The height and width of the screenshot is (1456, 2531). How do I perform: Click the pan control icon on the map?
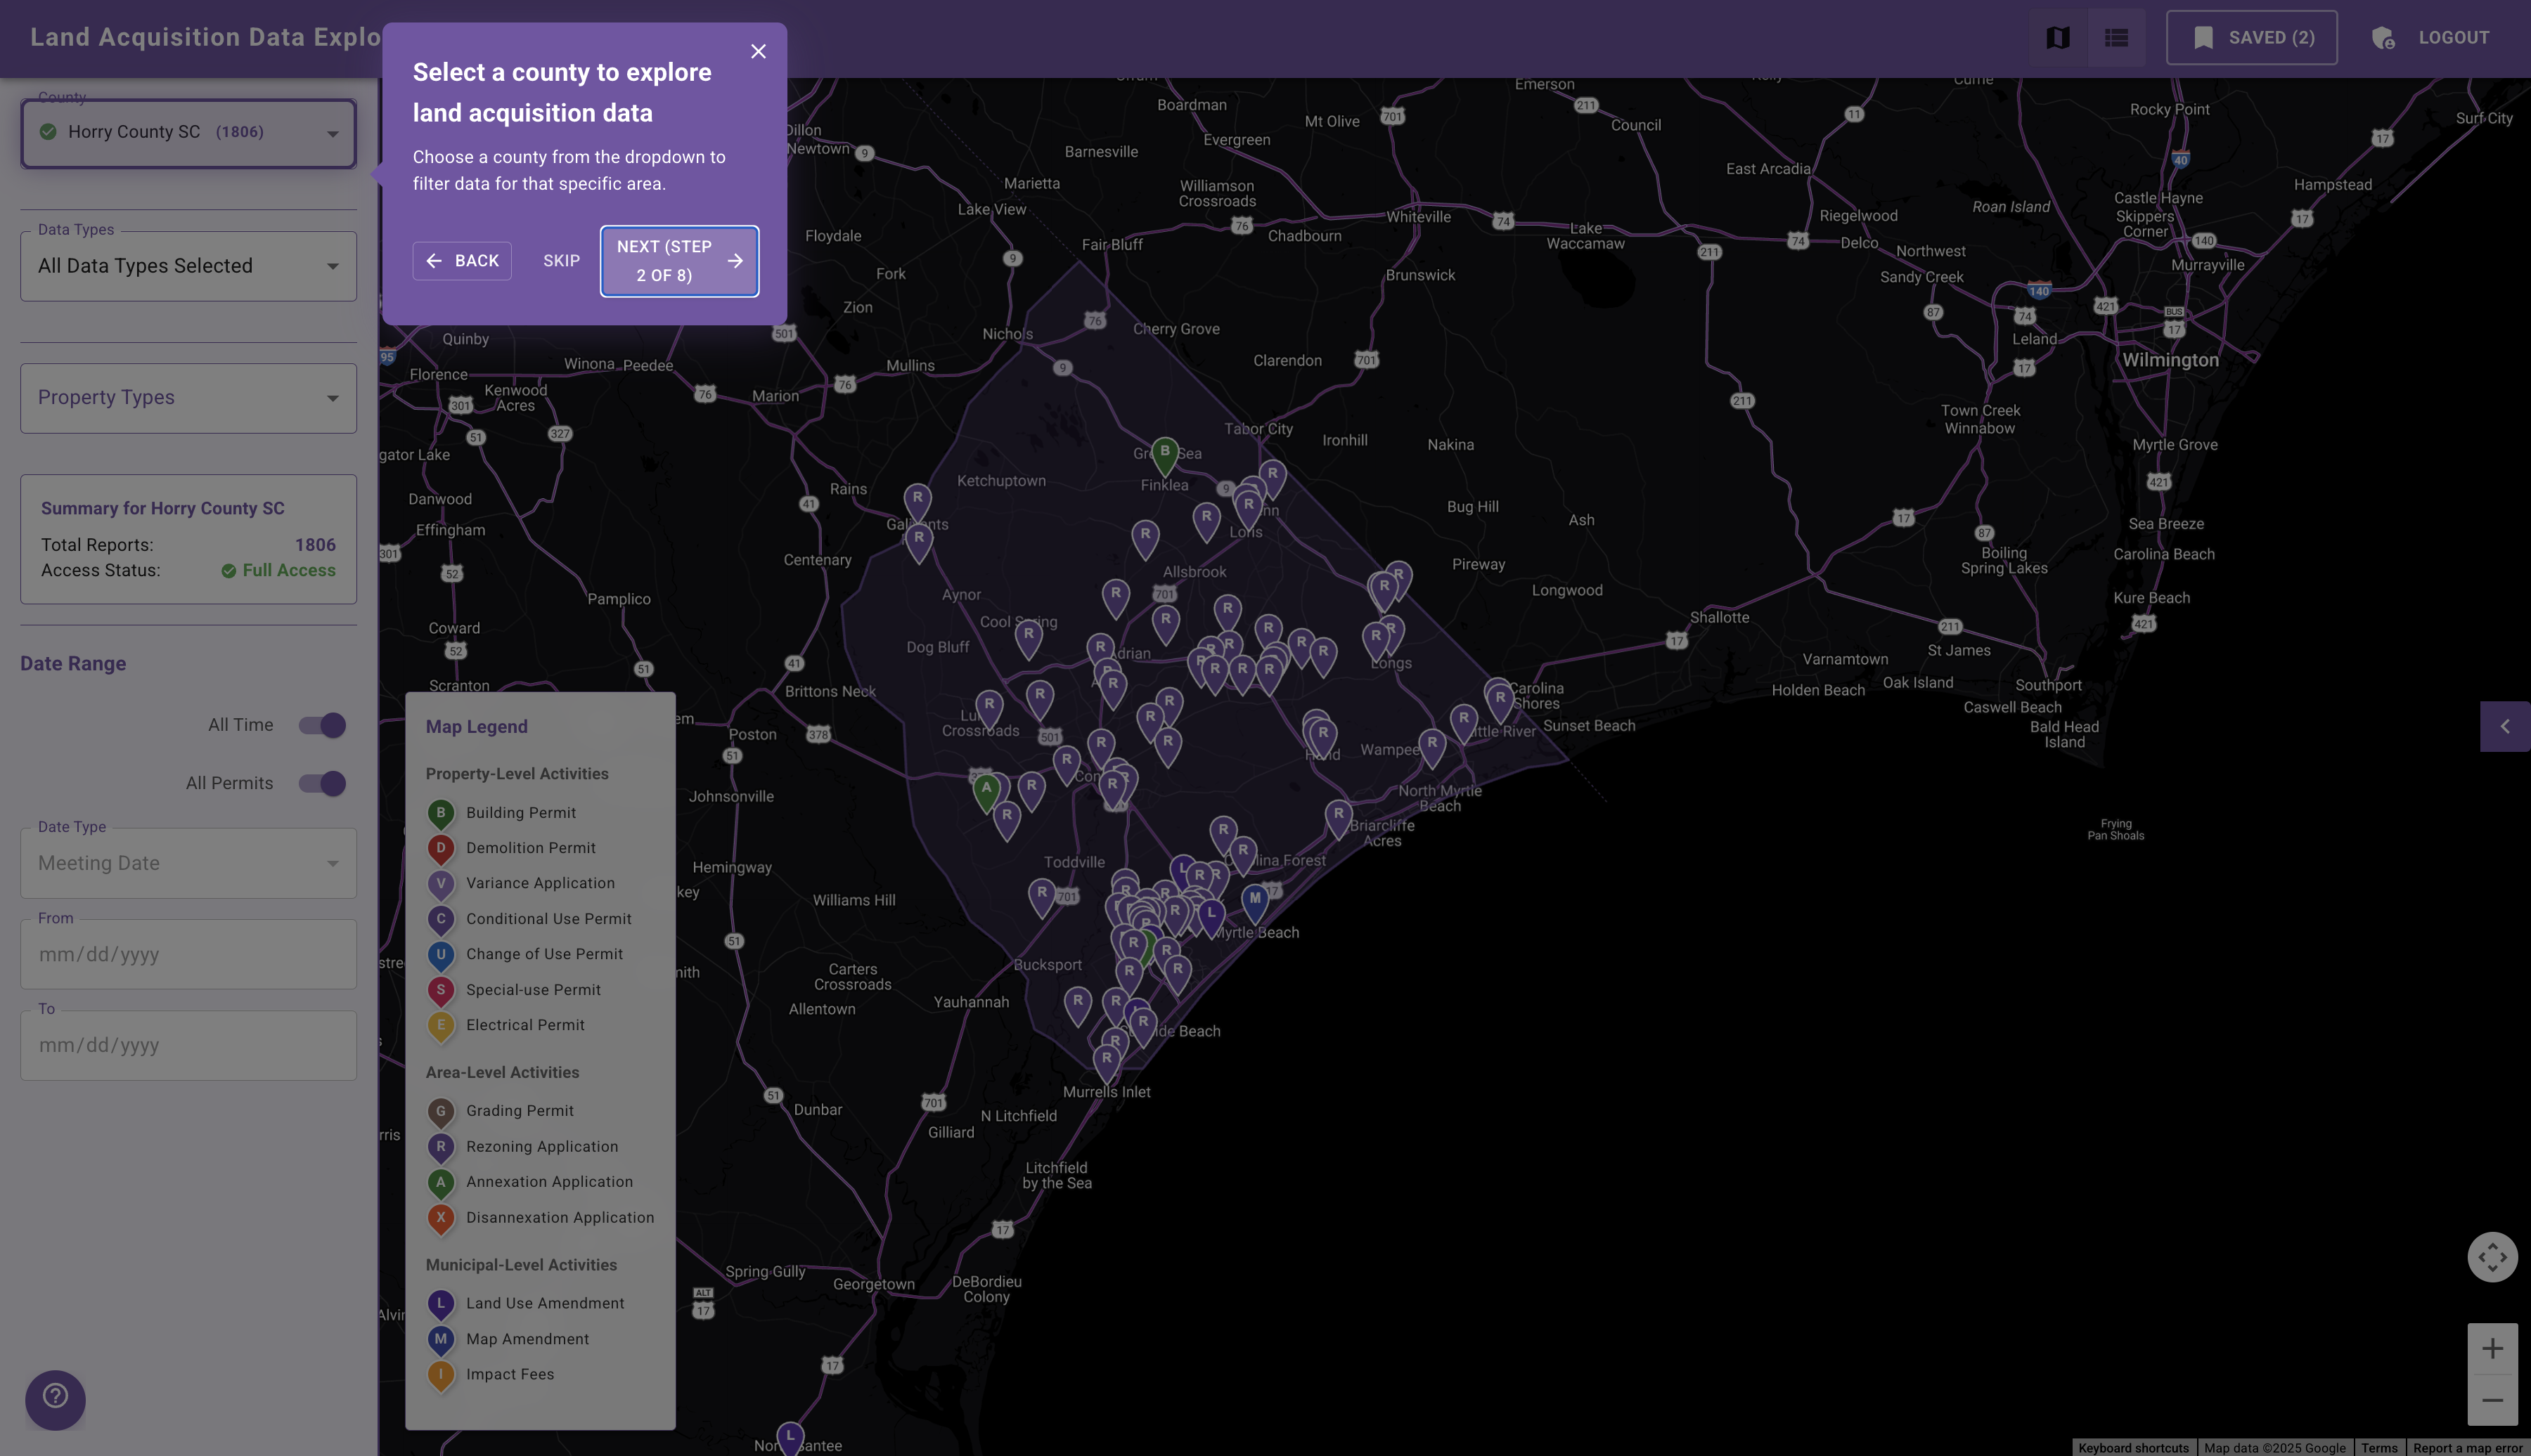click(x=2491, y=1257)
